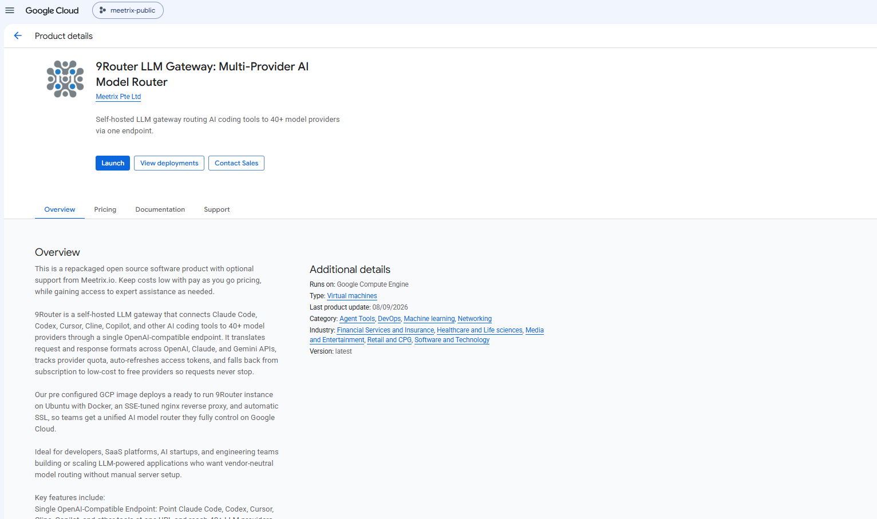
Task: Click the 'Overview' section heading
Action: pos(57,252)
